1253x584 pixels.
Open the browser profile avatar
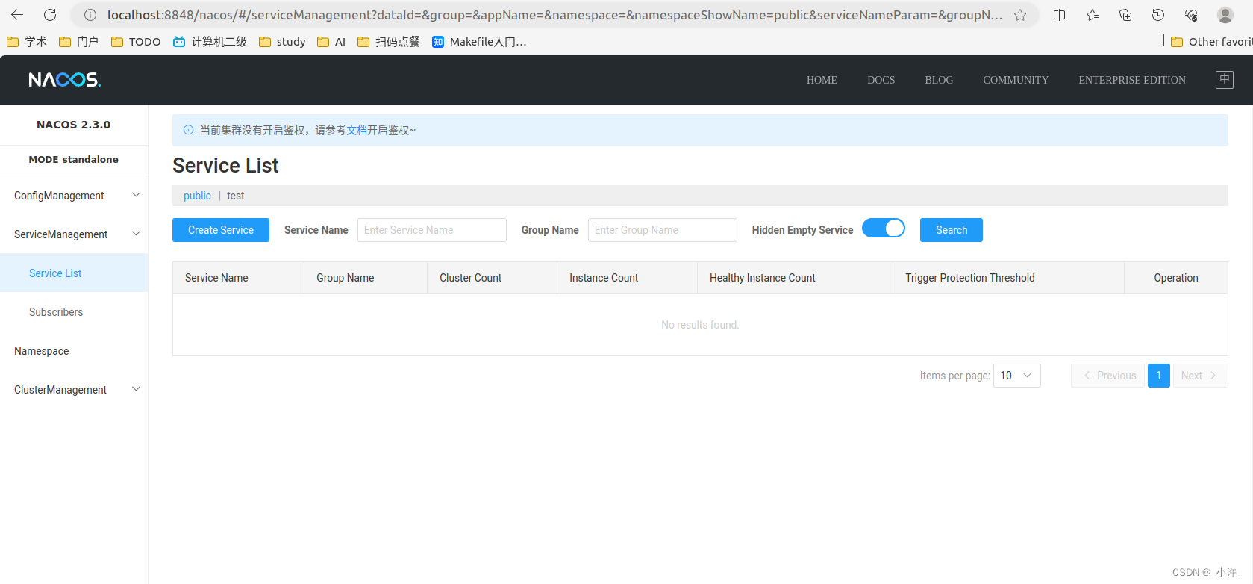coord(1225,15)
